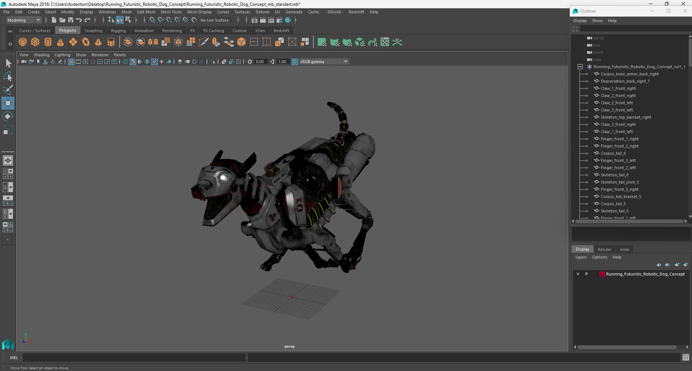Click the Maya logo home icon
This screenshot has width=692, height=371.
(8, 344)
